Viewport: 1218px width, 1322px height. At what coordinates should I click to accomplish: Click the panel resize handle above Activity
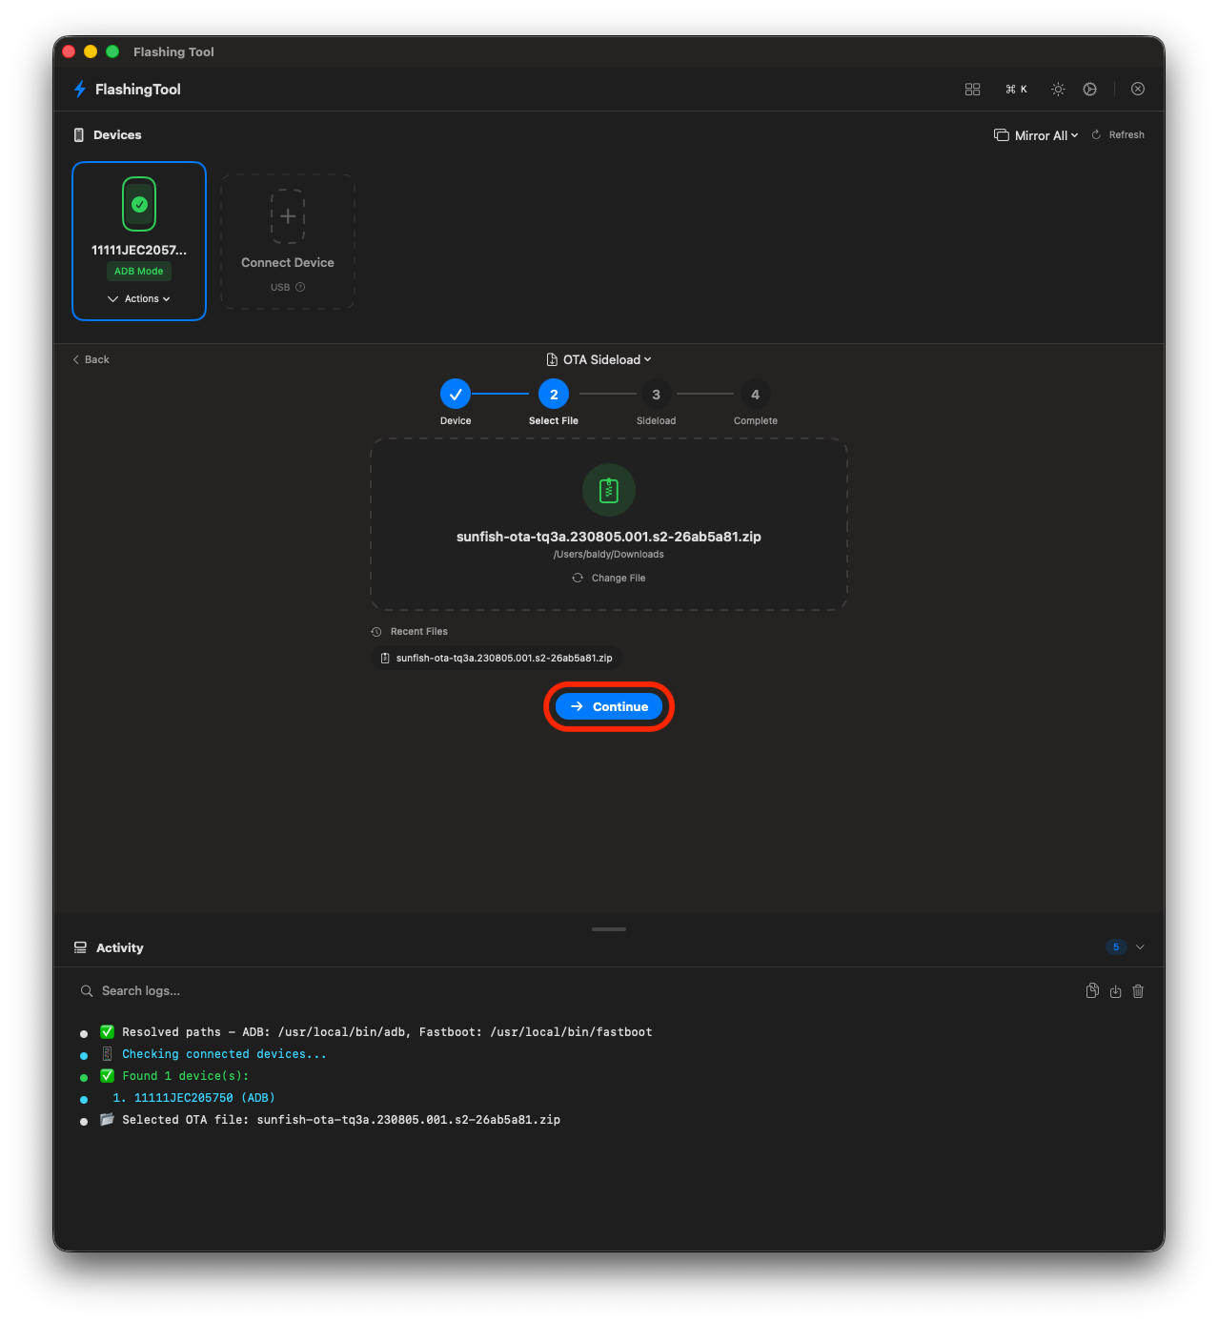pos(609,929)
